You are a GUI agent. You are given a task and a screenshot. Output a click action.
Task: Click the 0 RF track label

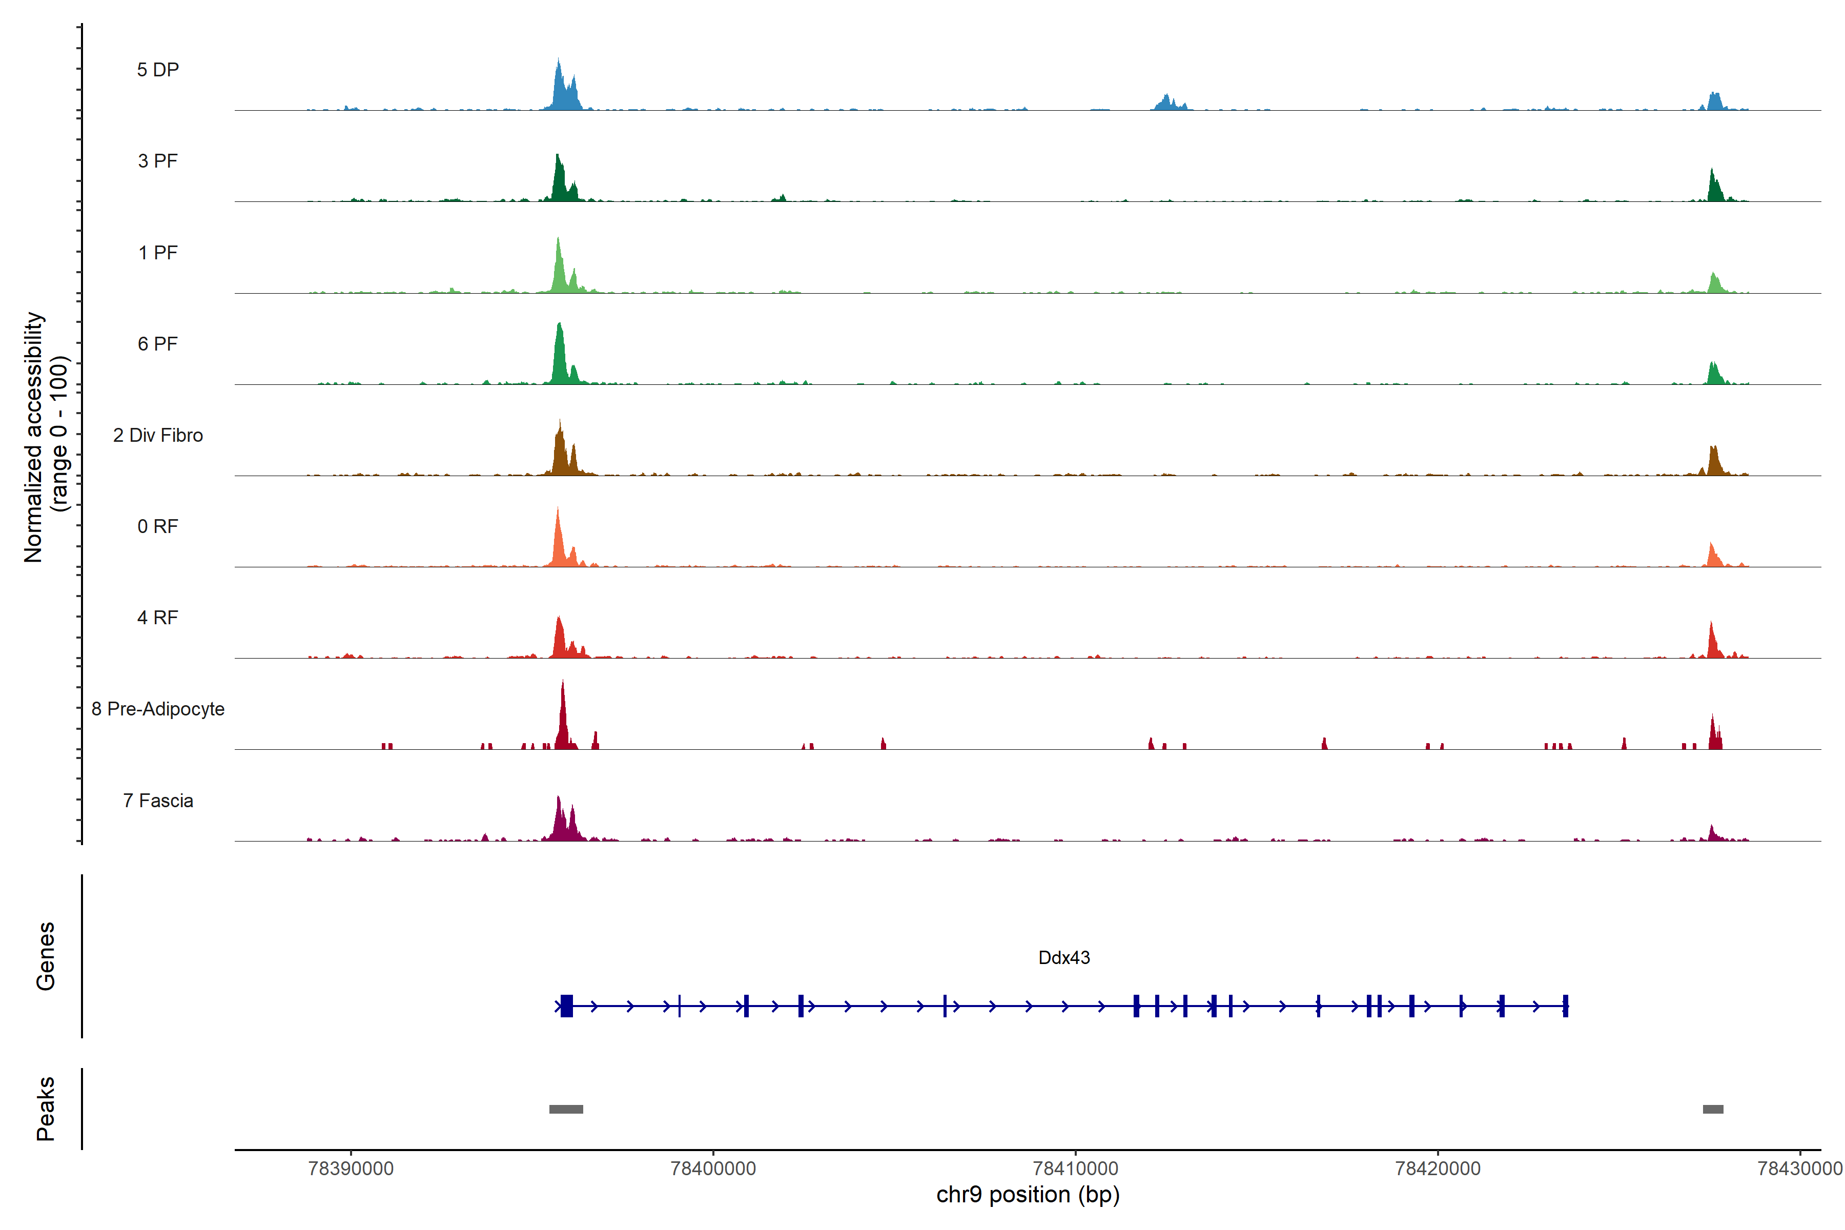[x=158, y=526]
